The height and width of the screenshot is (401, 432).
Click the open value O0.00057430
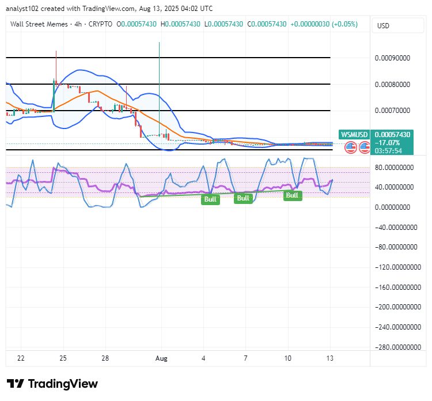pyautogui.click(x=137, y=24)
